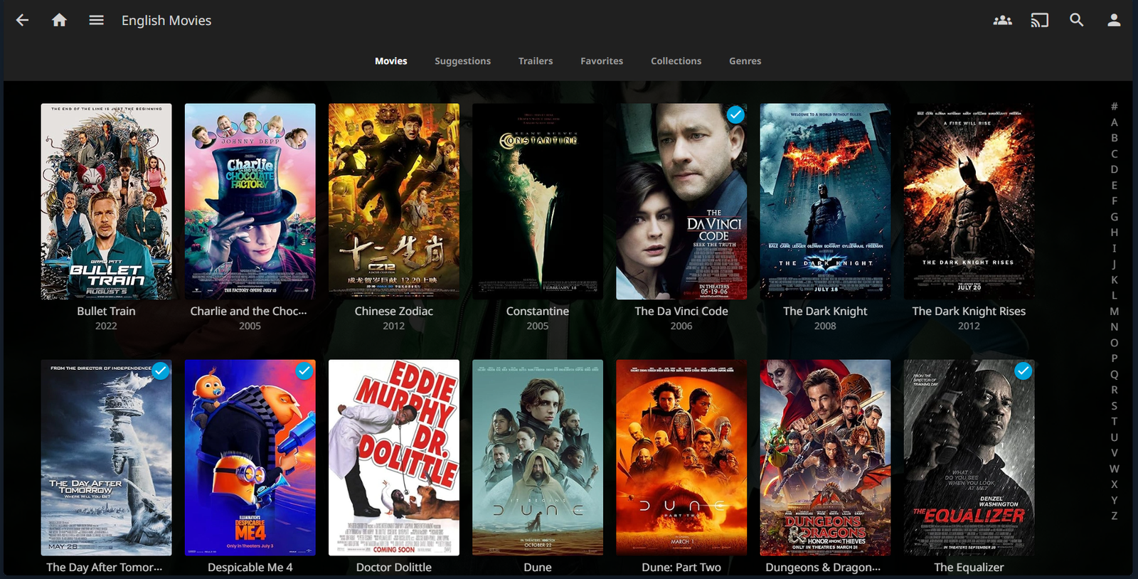
Task: Open the user profile icon
Action: pos(1114,21)
